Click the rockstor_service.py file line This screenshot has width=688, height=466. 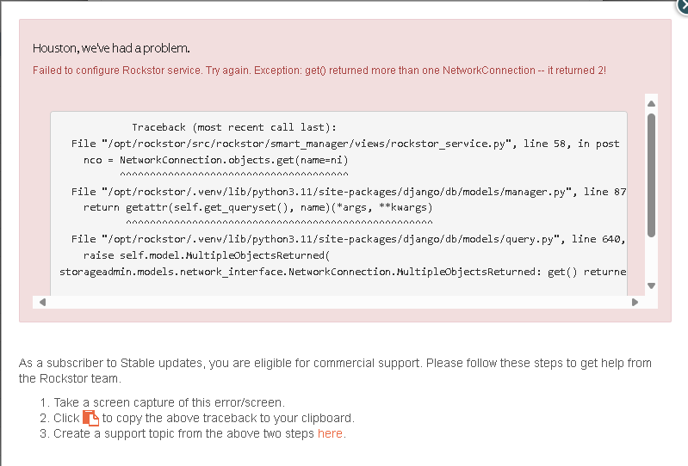344,144
